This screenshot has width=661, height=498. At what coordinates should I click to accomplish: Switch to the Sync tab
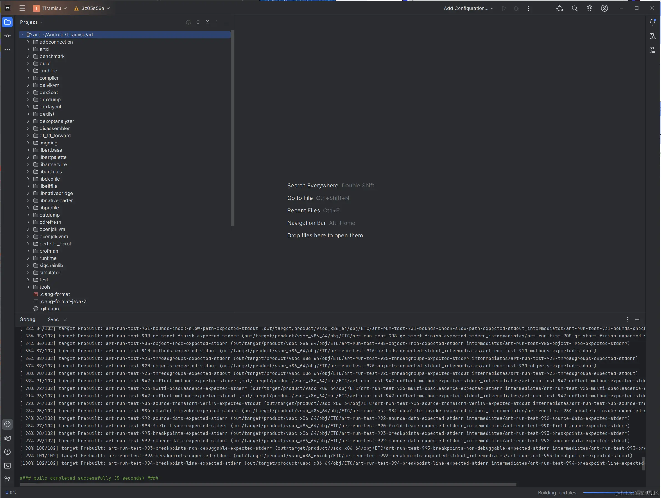coord(53,319)
